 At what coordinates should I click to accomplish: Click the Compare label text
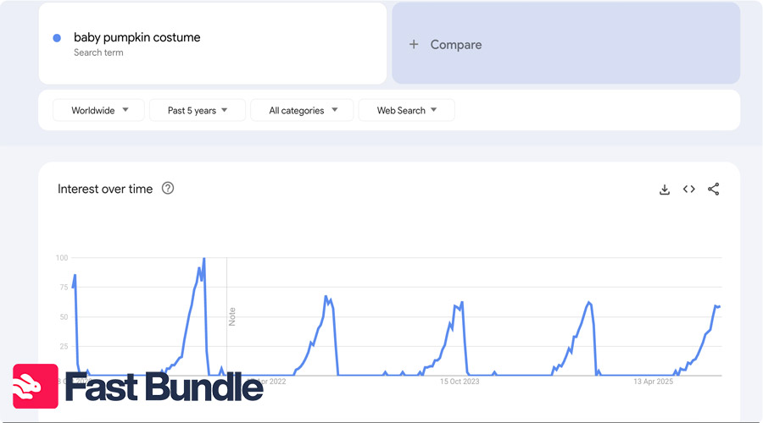(456, 45)
